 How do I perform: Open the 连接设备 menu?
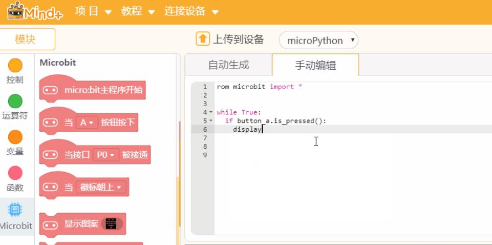click(191, 12)
